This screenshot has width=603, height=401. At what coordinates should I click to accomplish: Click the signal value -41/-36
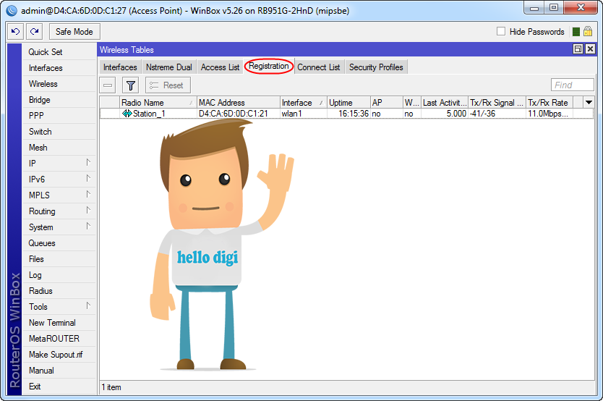click(x=483, y=114)
